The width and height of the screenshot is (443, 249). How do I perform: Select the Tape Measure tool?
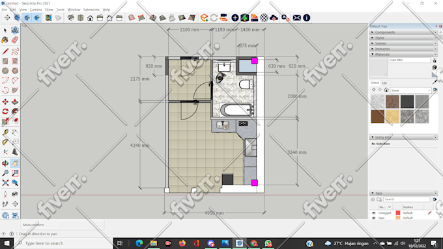5,132
